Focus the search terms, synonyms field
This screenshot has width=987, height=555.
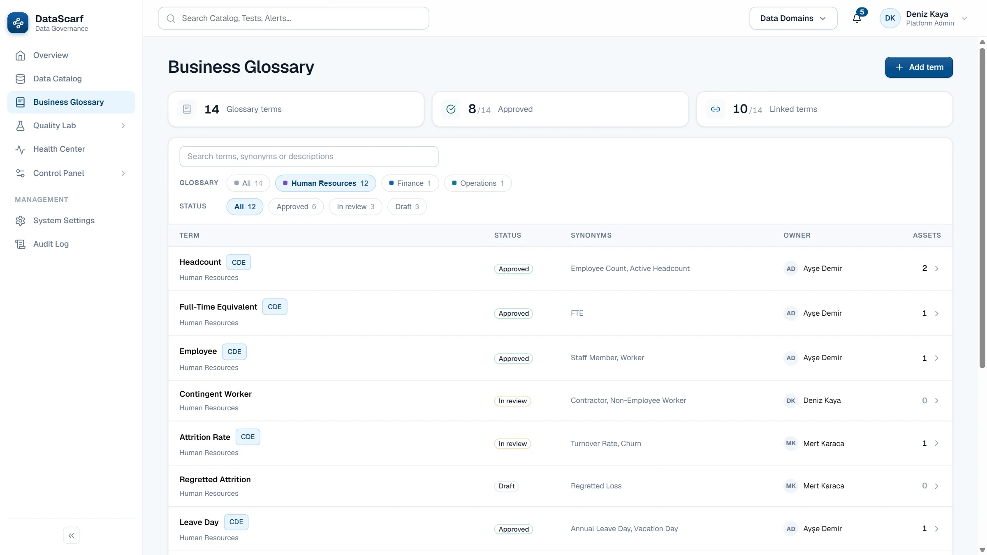coord(309,157)
